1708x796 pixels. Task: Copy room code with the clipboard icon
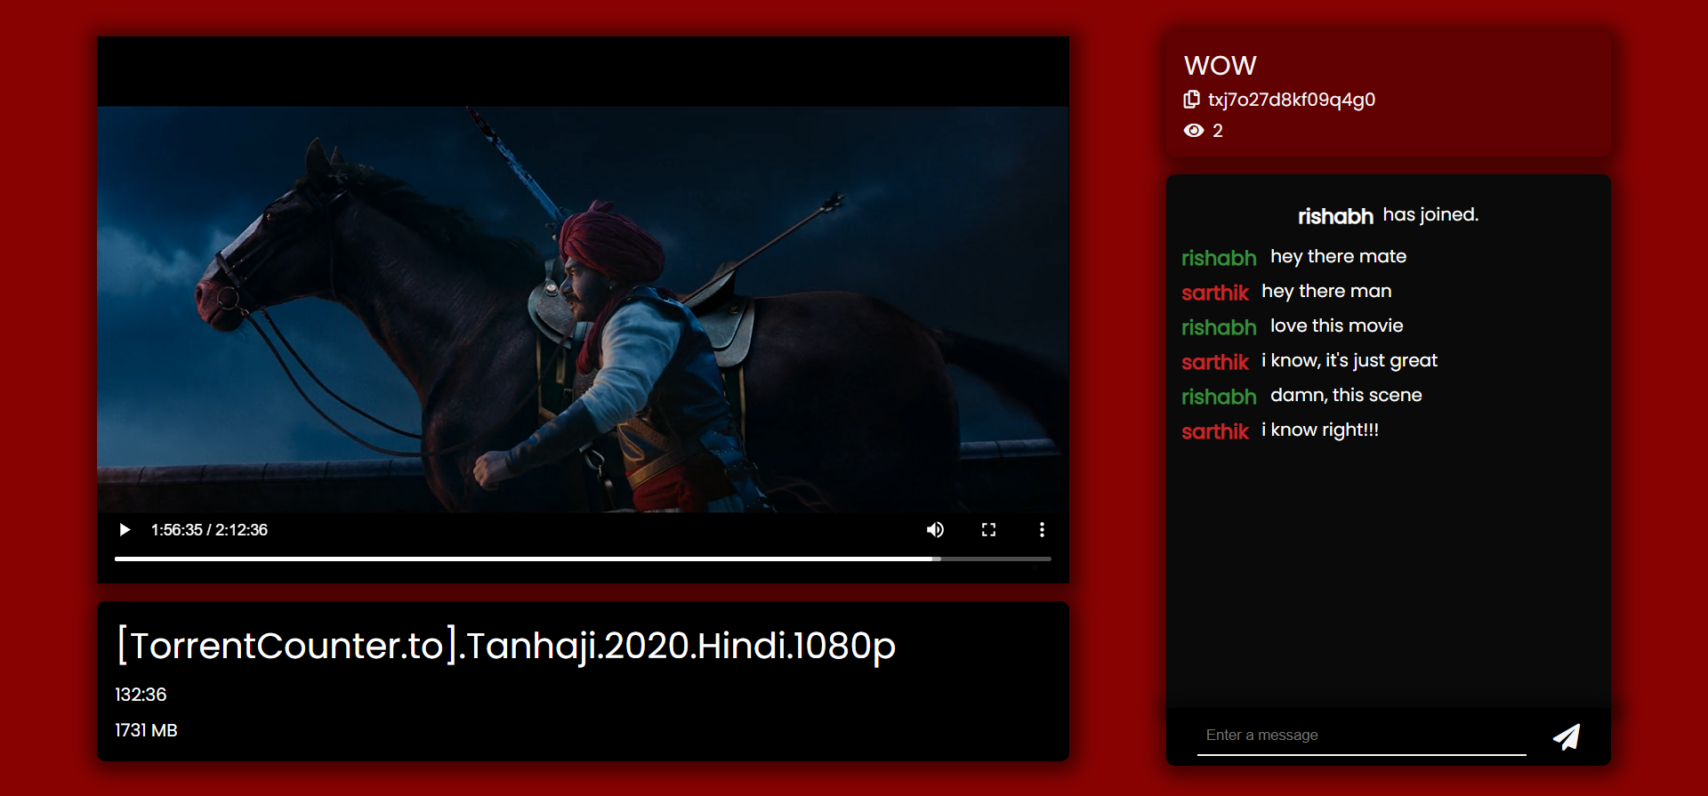coord(1192,100)
